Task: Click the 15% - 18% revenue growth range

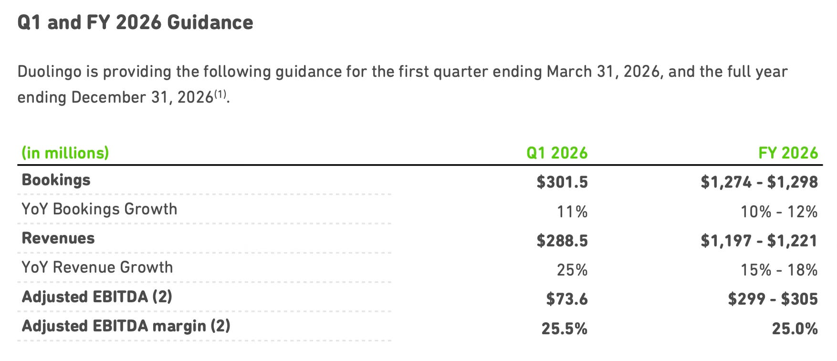Action: point(779,270)
